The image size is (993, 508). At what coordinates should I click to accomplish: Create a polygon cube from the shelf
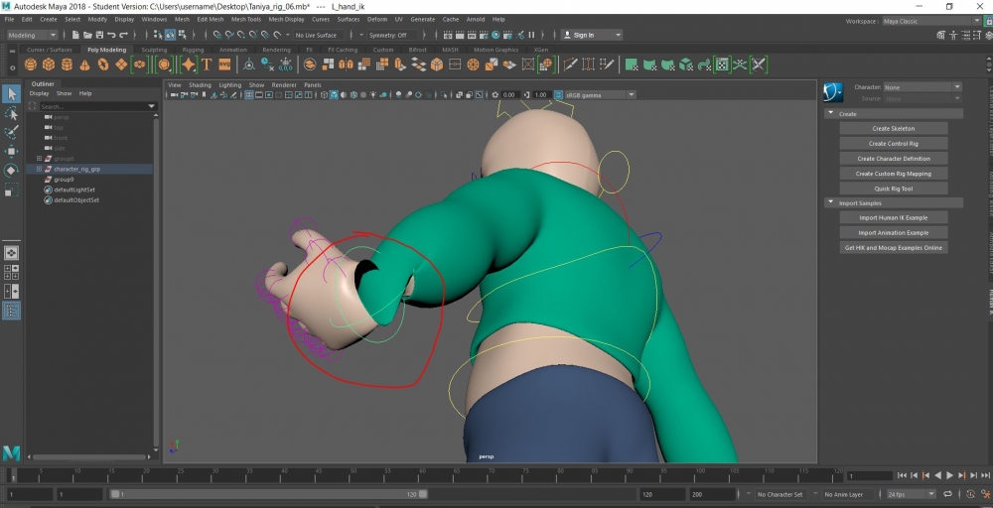[x=49, y=64]
